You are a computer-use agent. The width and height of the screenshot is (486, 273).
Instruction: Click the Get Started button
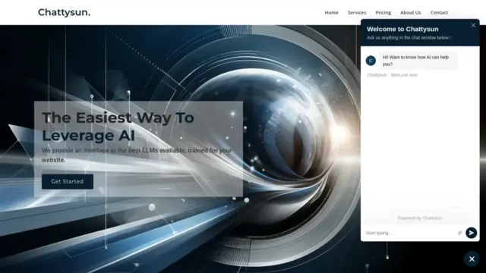(x=68, y=182)
